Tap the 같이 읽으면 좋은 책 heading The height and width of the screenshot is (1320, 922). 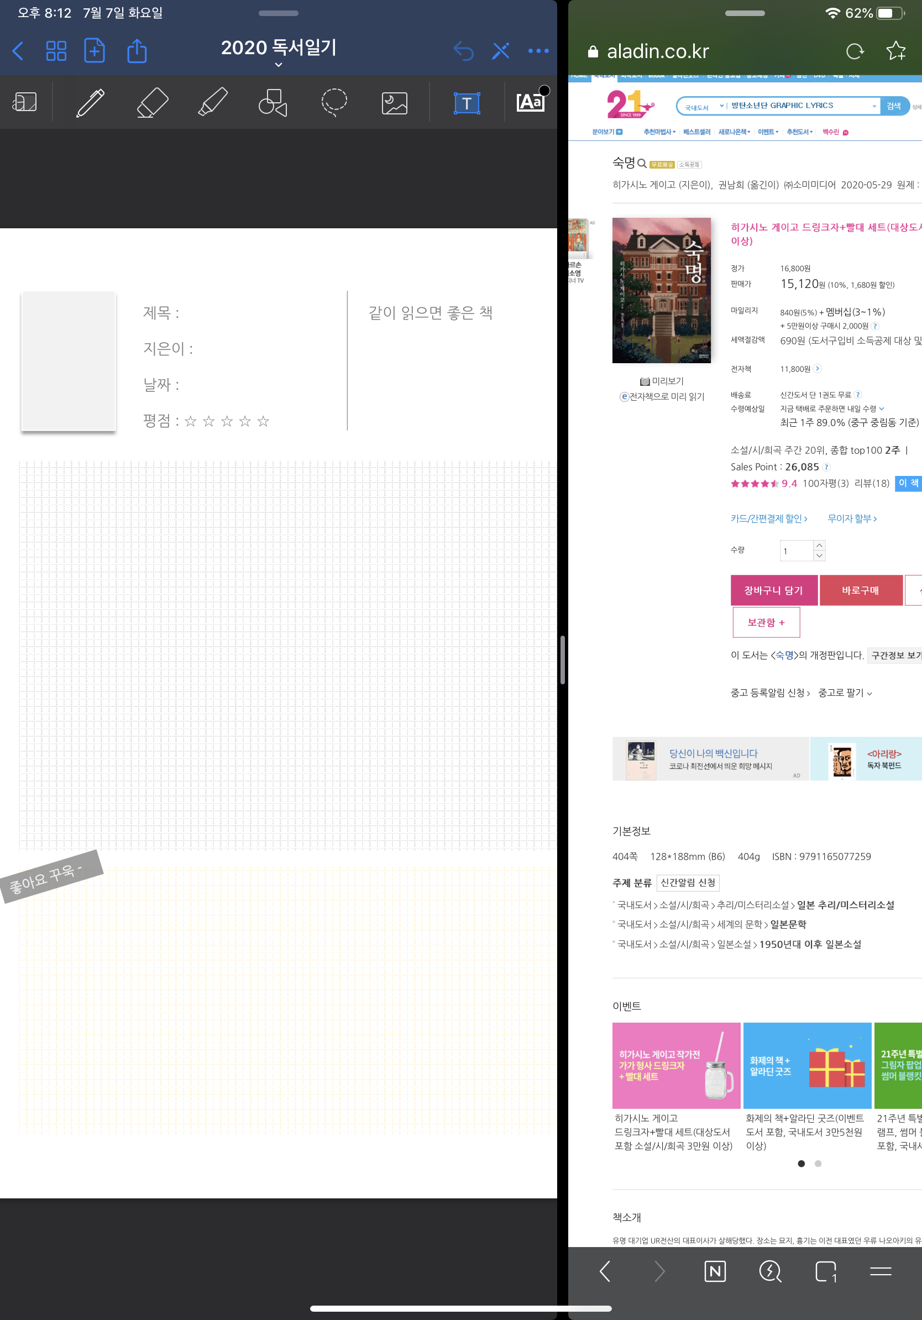[x=431, y=313]
